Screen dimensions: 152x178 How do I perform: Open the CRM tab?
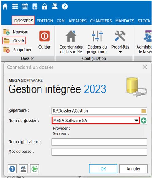pos(60,21)
